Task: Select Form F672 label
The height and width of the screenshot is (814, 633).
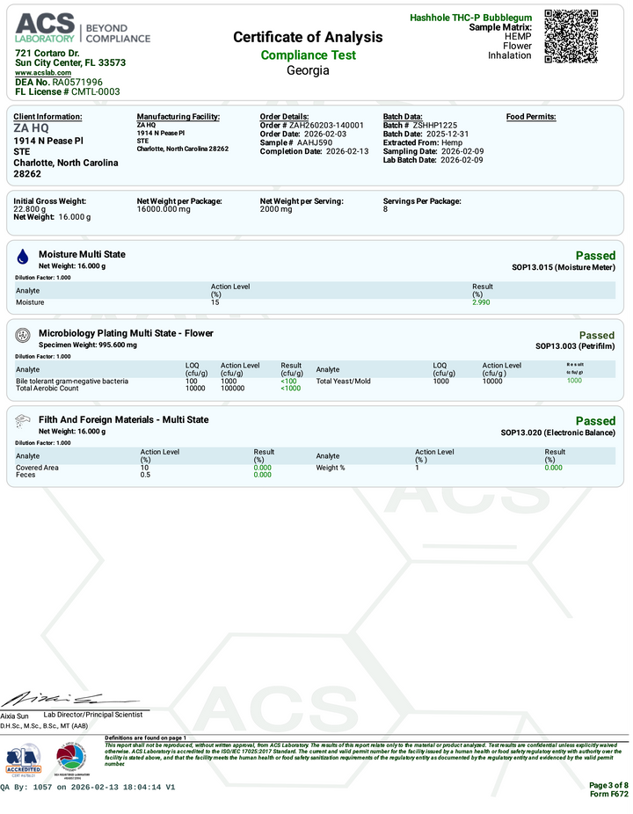Action: pos(609,795)
